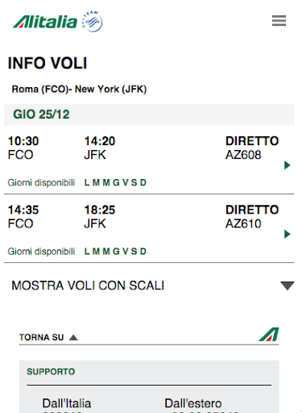Click MOSTRA VOLI CON SCALI label

click(x=88, y=286)
